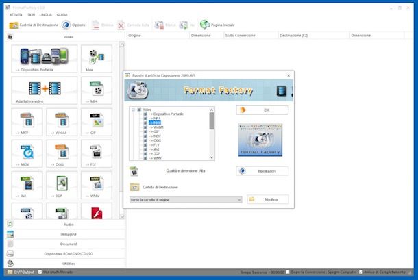
Task: Collapse the Video tree node
Action: click(134, 110)
